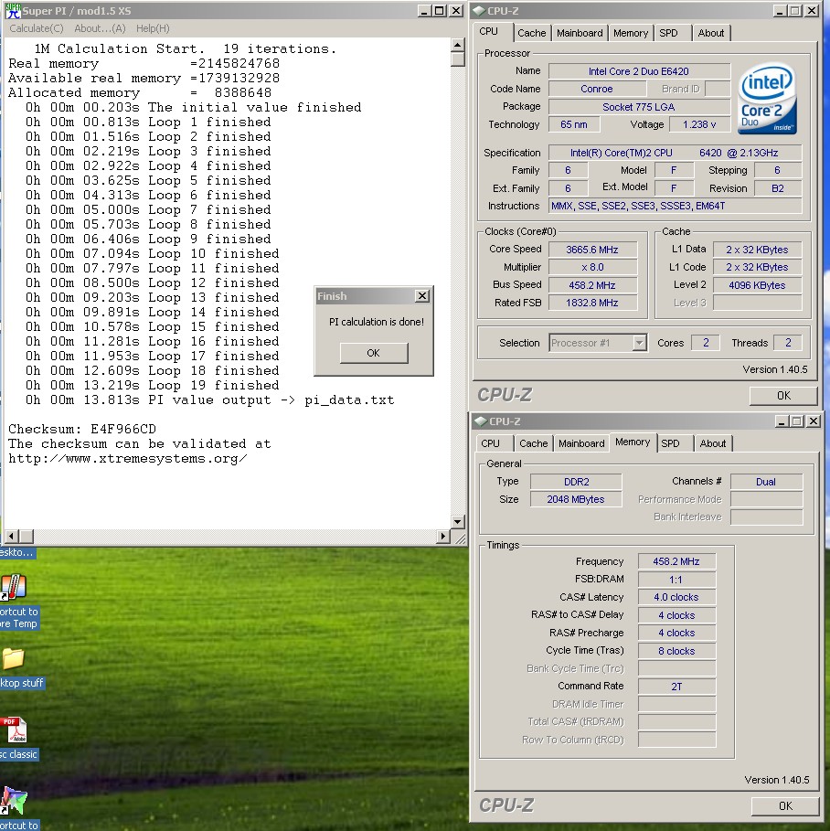This screenshot has width=830, height=831.
Task: Open the About menu in Super PI
Action: point(100,28)
